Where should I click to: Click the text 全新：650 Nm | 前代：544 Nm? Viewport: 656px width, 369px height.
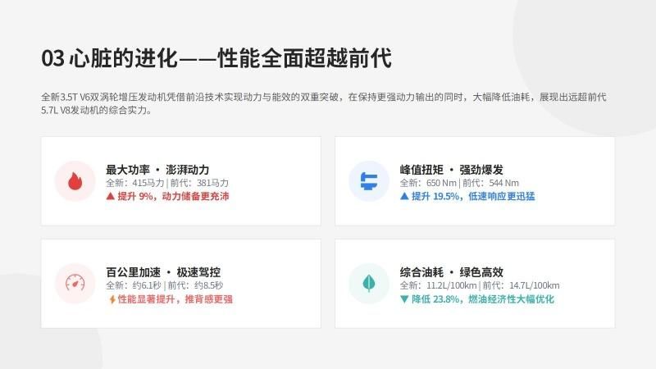click(x=459, y=183)
